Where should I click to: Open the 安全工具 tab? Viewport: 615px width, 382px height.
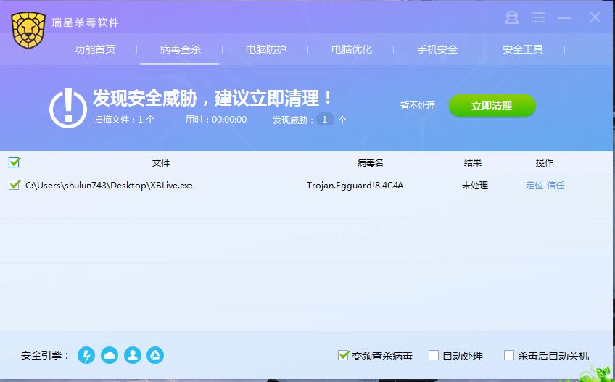523,49
